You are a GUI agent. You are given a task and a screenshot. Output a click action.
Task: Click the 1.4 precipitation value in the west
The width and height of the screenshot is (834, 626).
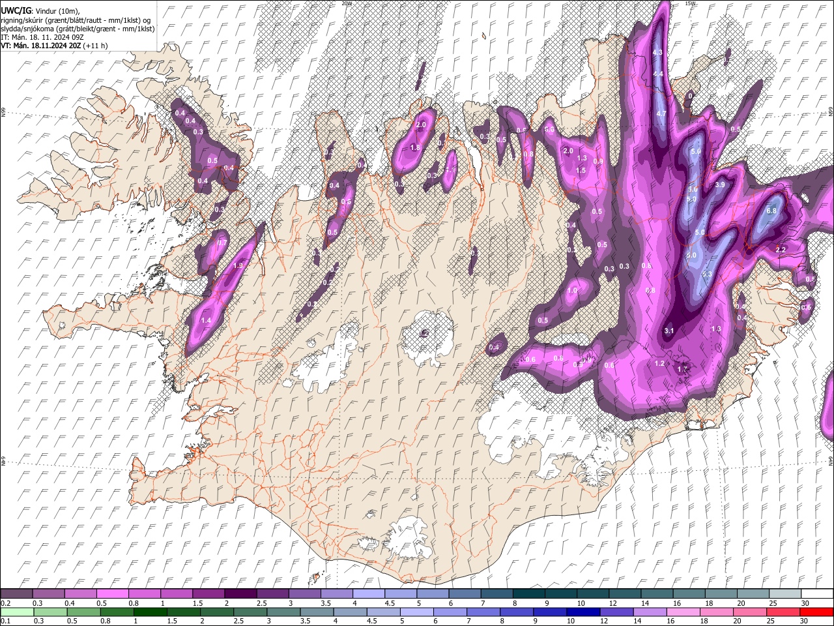[x=206, y=321]
